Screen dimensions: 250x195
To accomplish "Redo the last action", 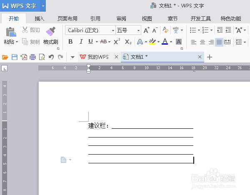I will pyautogui.click(x=60, y=57).
